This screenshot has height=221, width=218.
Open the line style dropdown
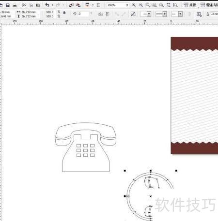[x=161, y=14]
